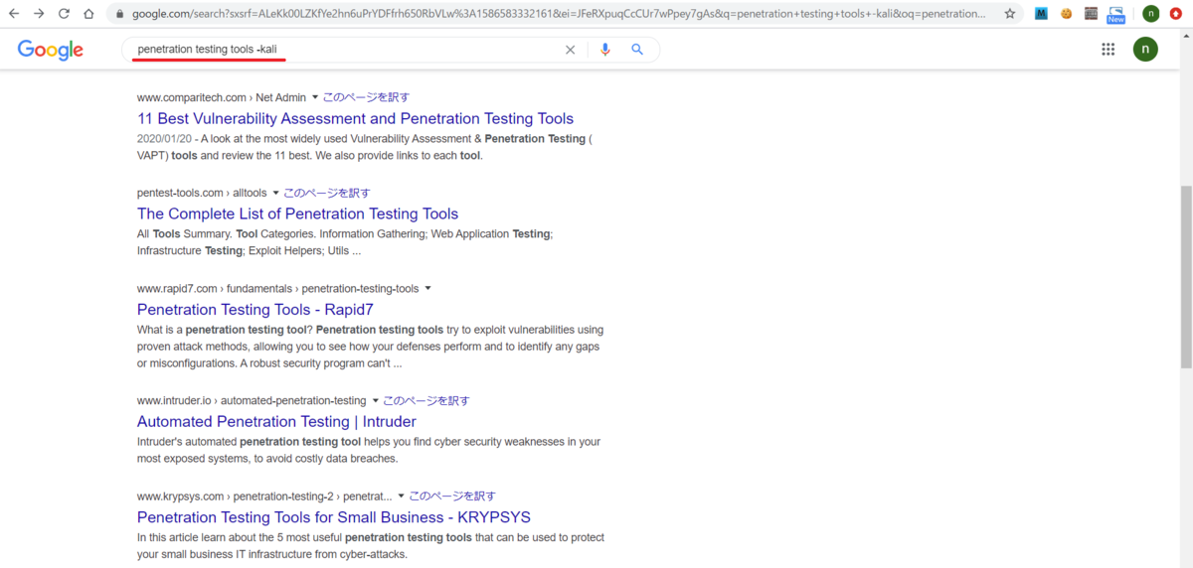1193x568 pixels.
Task: Expand comparitech.com result dropdown arrow
Action: pyautogui.click(x=315, y=97)
